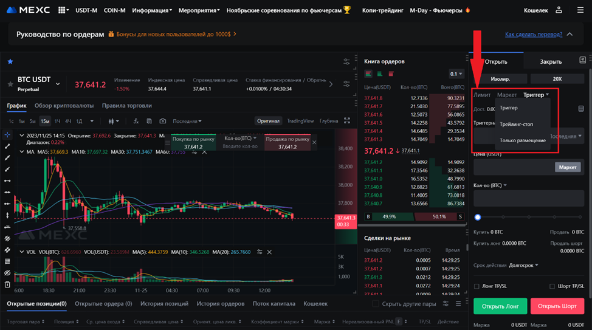The width and height of the screenshot is (592, 330).
Task: Enable the Шорт TP/SL checkbox
Action: (552, 286)
